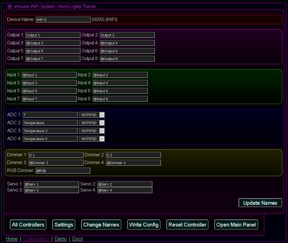
Task: Navigate to the Demo link
Action: point(61,239)
